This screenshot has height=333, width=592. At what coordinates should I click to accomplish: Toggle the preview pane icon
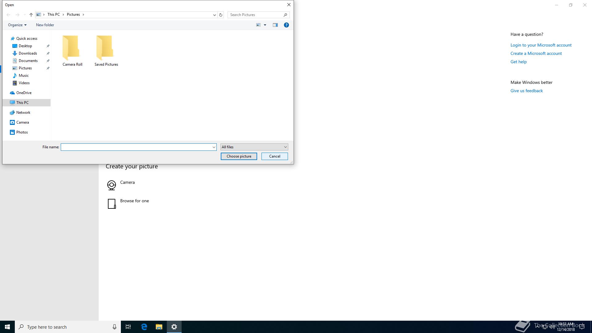275,25
